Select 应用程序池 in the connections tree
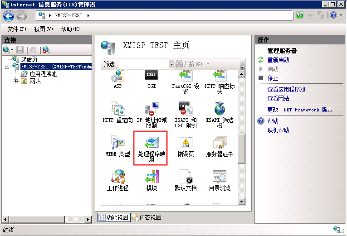 tap(43, 74)
